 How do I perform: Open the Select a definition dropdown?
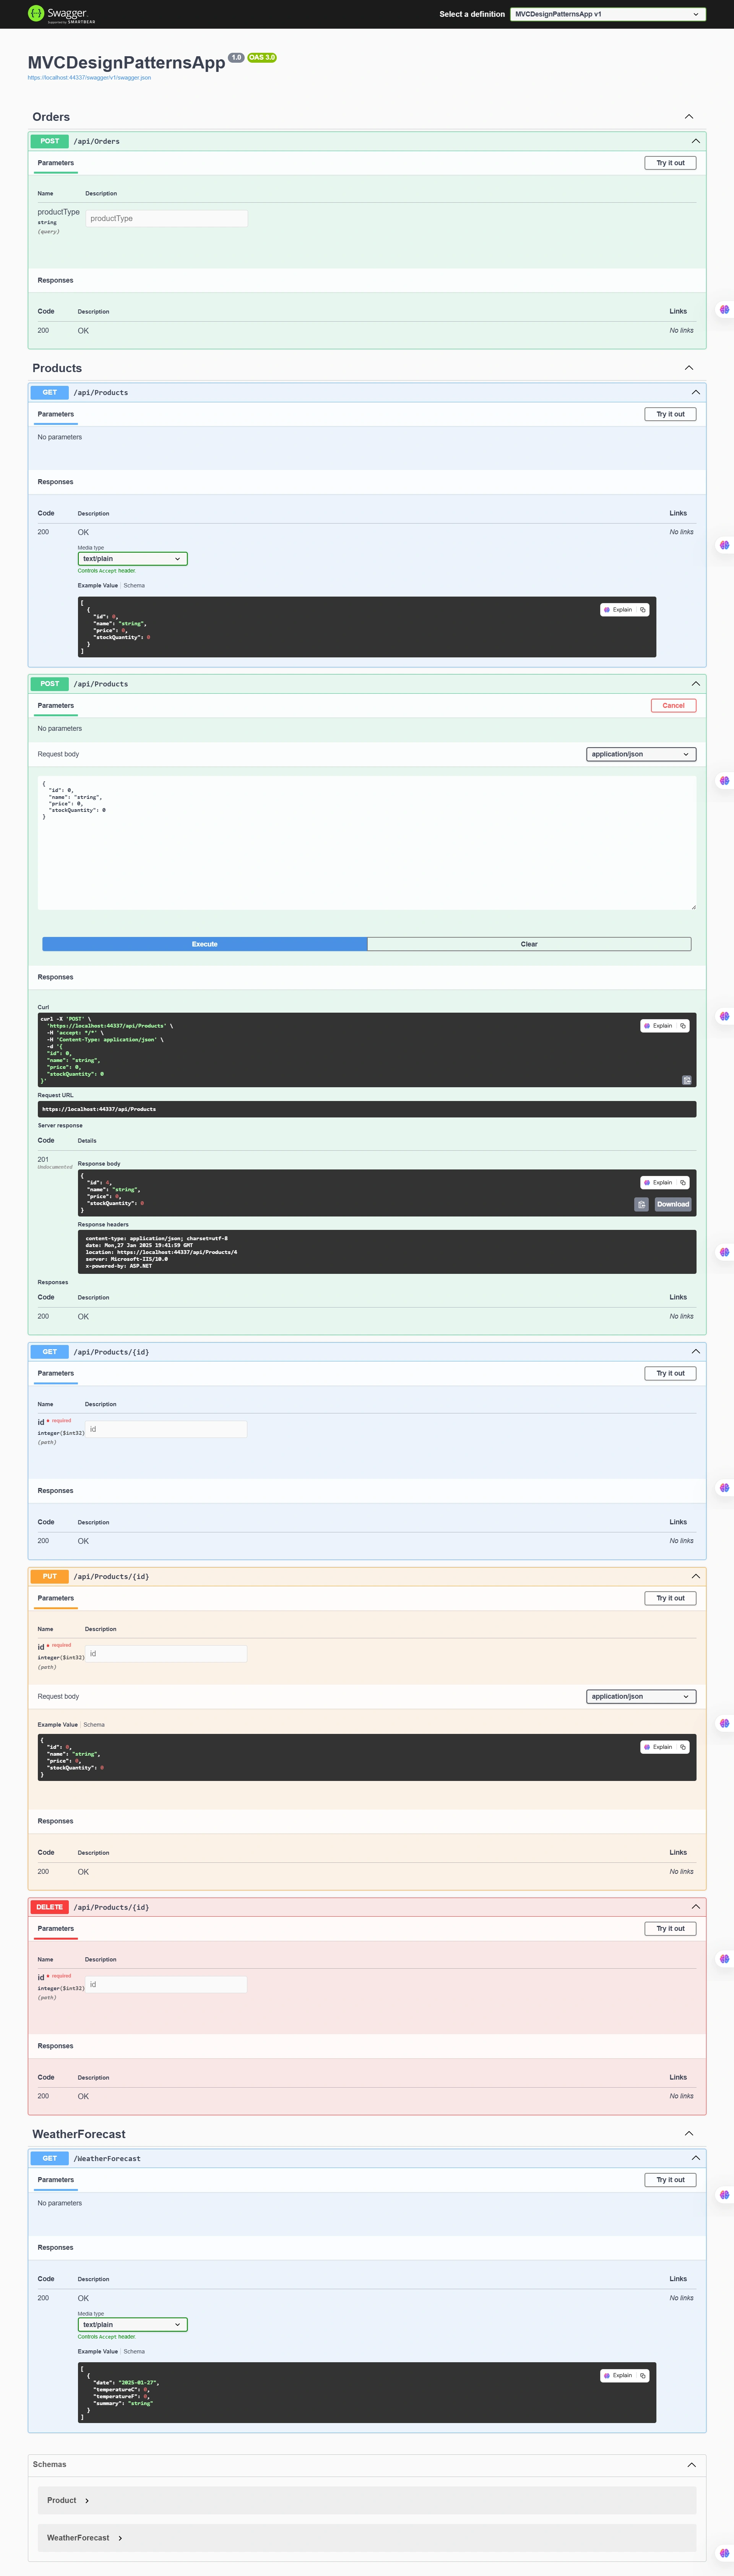608,14
